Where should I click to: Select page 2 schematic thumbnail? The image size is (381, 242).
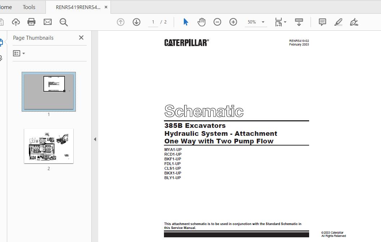[49, 146]
